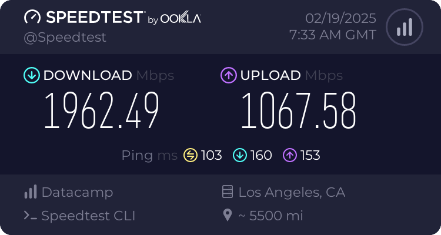Click the yellow idle ping icon
Screen dimensions: 441x235
[190, 155]
